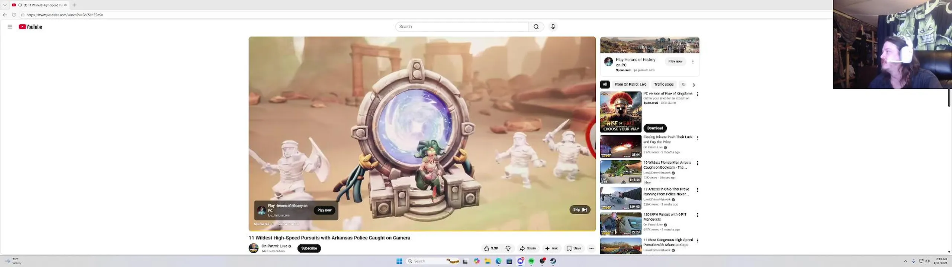Save the video to a playlist

tap(574, 248)
